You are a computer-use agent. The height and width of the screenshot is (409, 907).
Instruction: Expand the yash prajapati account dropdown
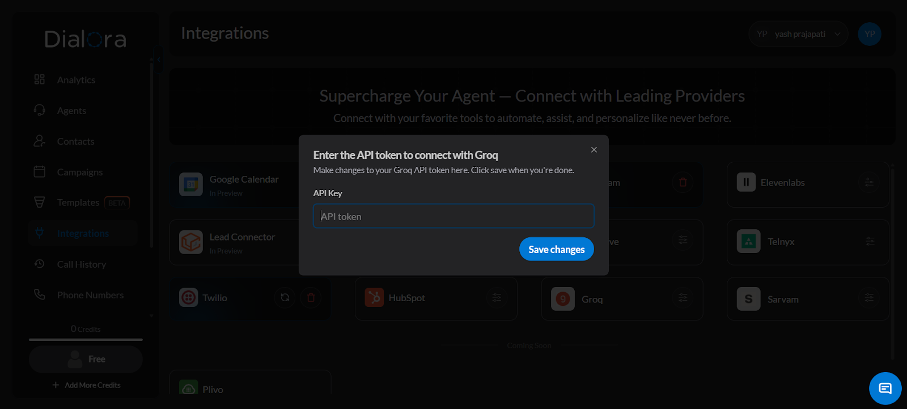[798, 34]
